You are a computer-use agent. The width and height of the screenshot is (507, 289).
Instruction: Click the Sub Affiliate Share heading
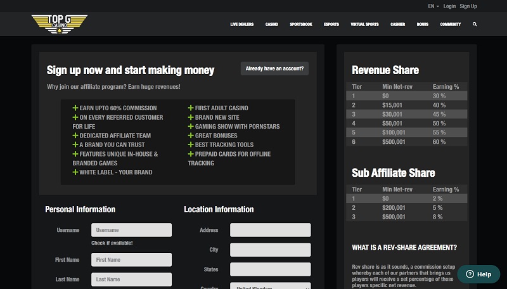click(x=393, y=172)
